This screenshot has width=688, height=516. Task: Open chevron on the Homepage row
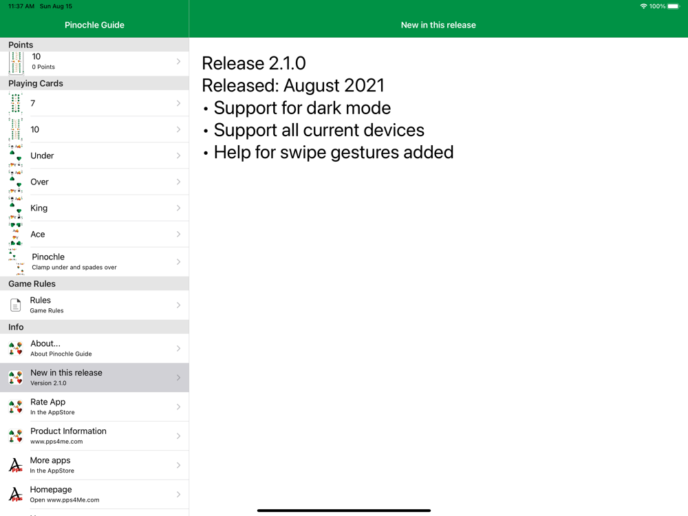(179, 494)
